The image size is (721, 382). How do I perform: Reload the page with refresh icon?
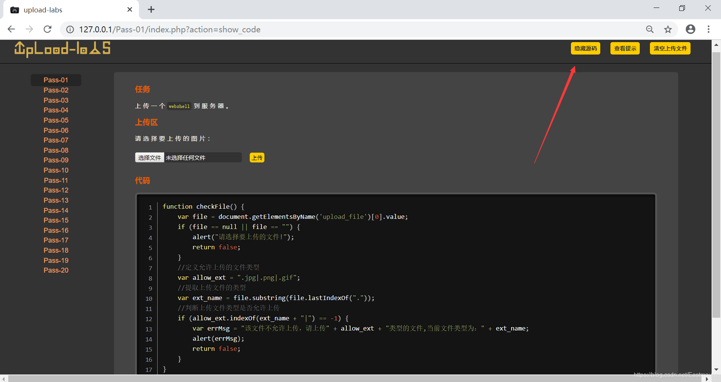click(x=47, y=29)
